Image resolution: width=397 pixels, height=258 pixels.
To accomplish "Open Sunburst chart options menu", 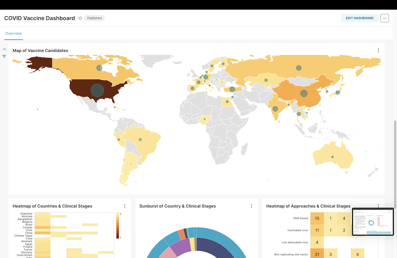I will pos(251,206).
